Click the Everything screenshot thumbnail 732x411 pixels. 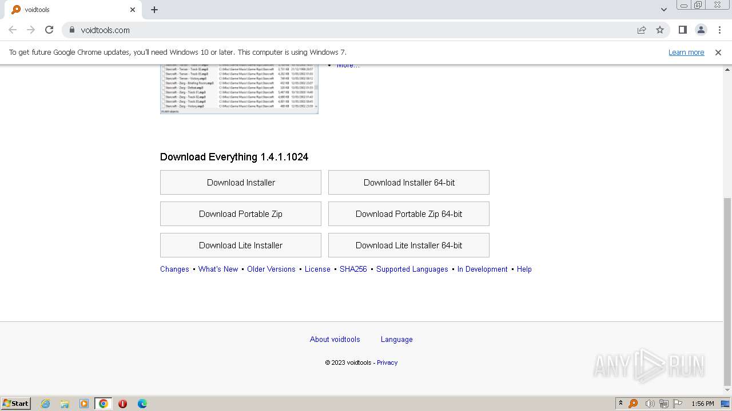click(x=239, y=89)
